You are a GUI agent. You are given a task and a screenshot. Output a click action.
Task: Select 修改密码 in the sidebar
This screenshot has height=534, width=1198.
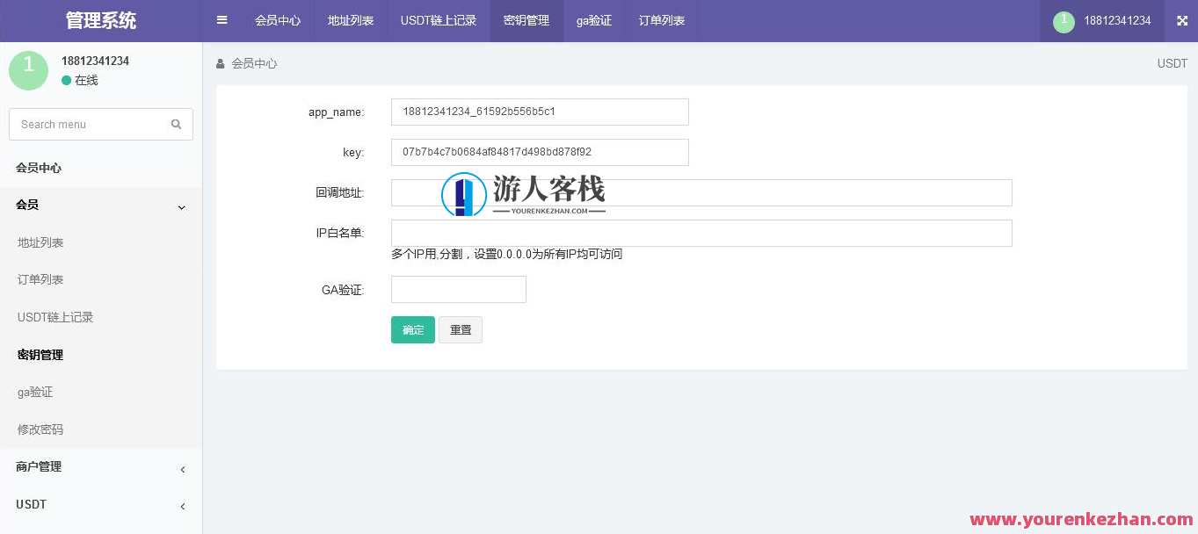40,429
